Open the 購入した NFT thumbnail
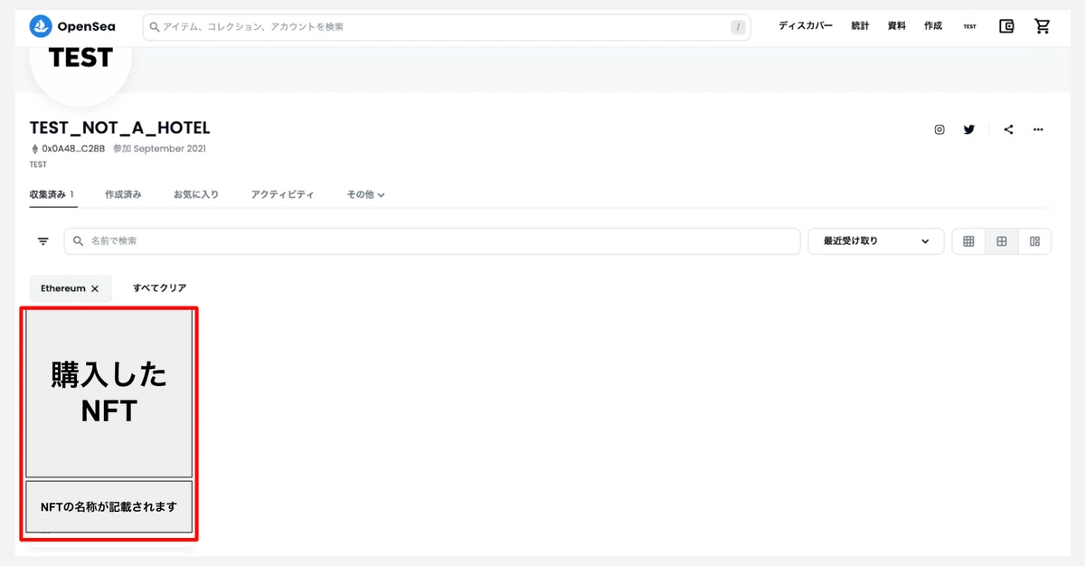This screenshot has width=1085, height=566. pyautogui.click(x=108, y=391)
